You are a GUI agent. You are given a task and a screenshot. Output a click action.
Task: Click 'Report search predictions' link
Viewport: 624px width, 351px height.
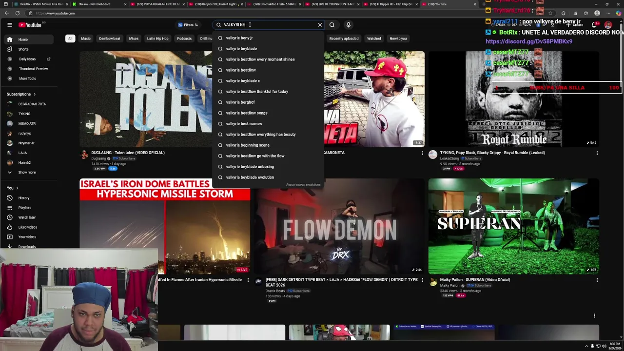(303, 185)
